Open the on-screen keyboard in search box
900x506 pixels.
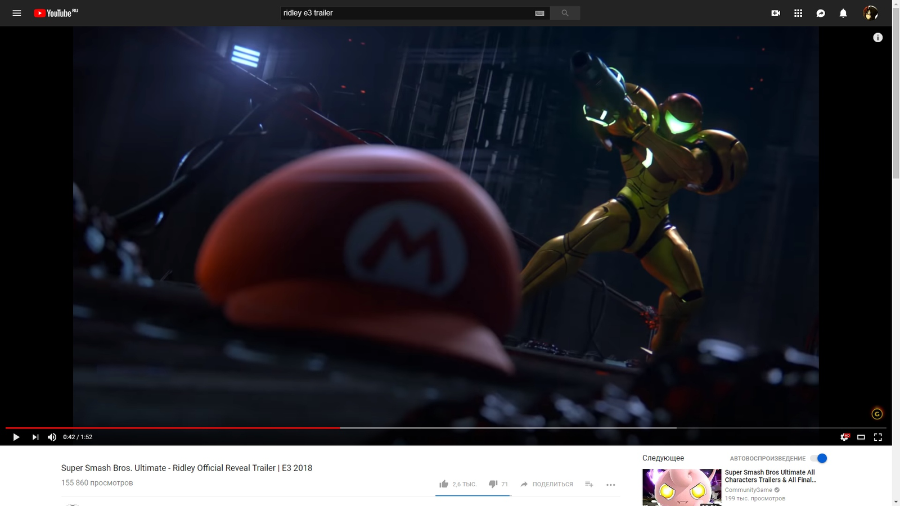tap(539, 13)
